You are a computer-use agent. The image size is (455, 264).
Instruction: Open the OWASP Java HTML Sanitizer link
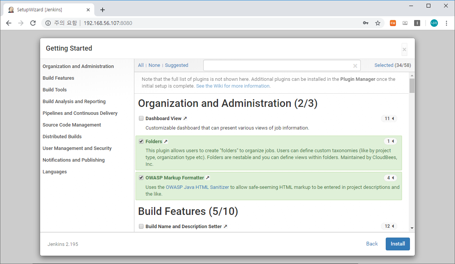tap(197, 187)
